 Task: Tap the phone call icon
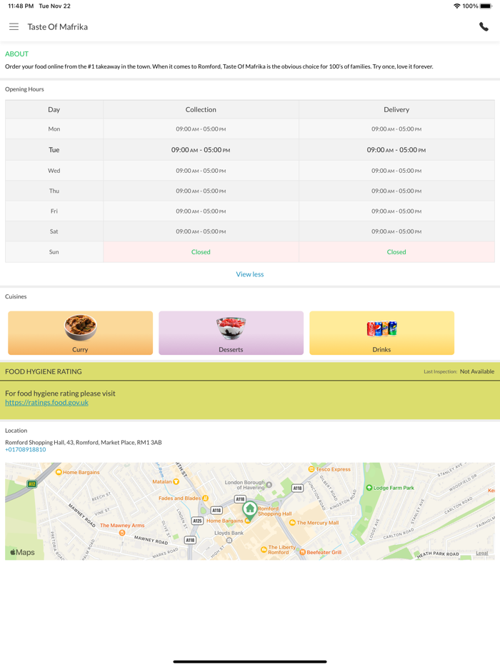click(484, 27)
